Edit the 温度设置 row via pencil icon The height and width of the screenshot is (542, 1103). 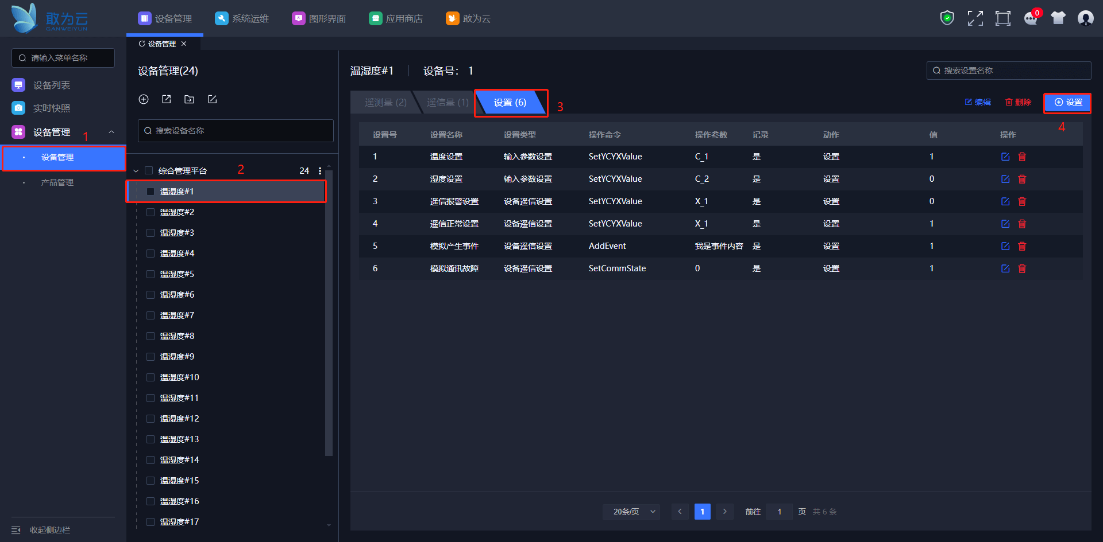[1005, 157]
